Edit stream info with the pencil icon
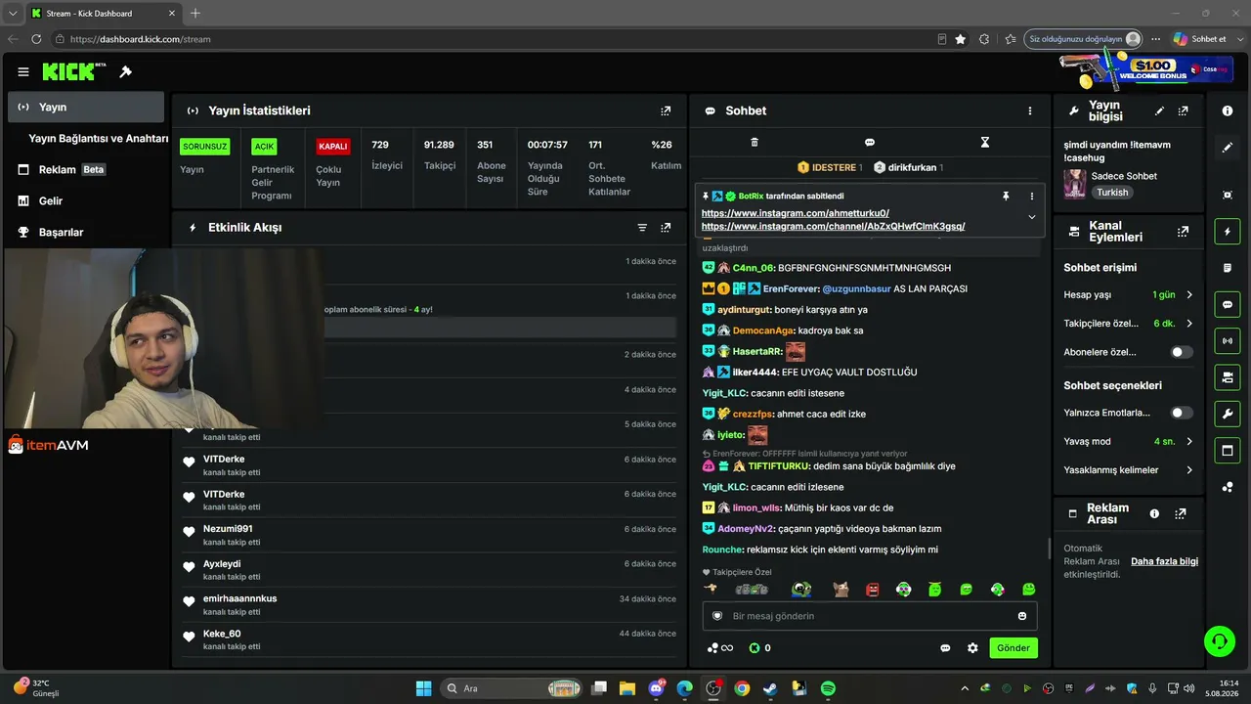1251x704 pixels. [1159, 111]
